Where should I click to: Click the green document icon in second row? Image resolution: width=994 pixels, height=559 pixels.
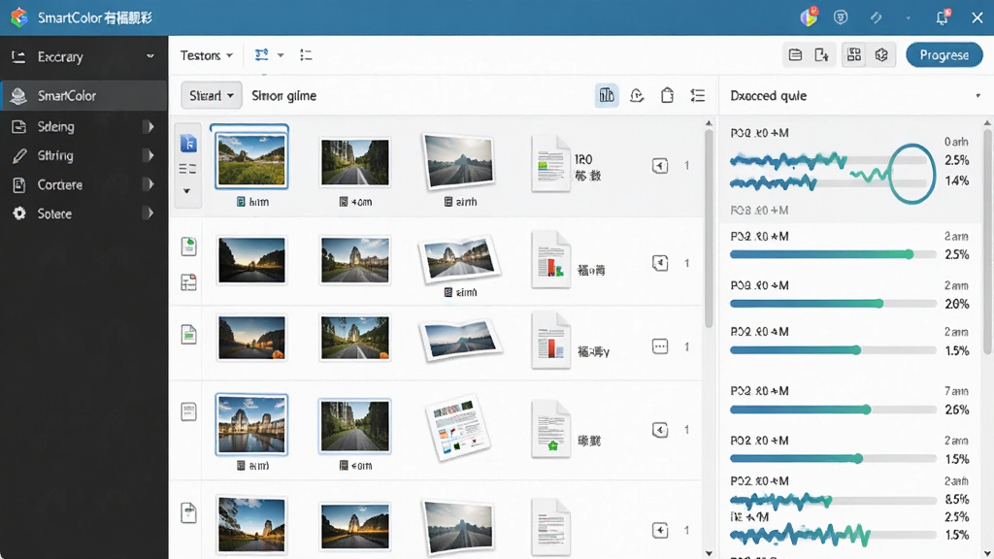click(188, 247)
